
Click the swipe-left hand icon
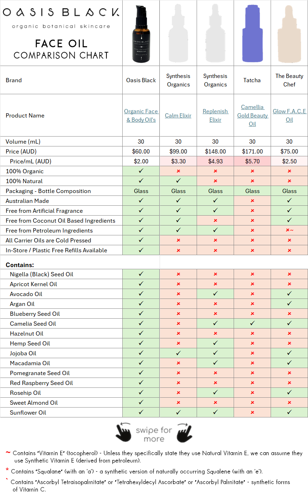pos(123,432)
